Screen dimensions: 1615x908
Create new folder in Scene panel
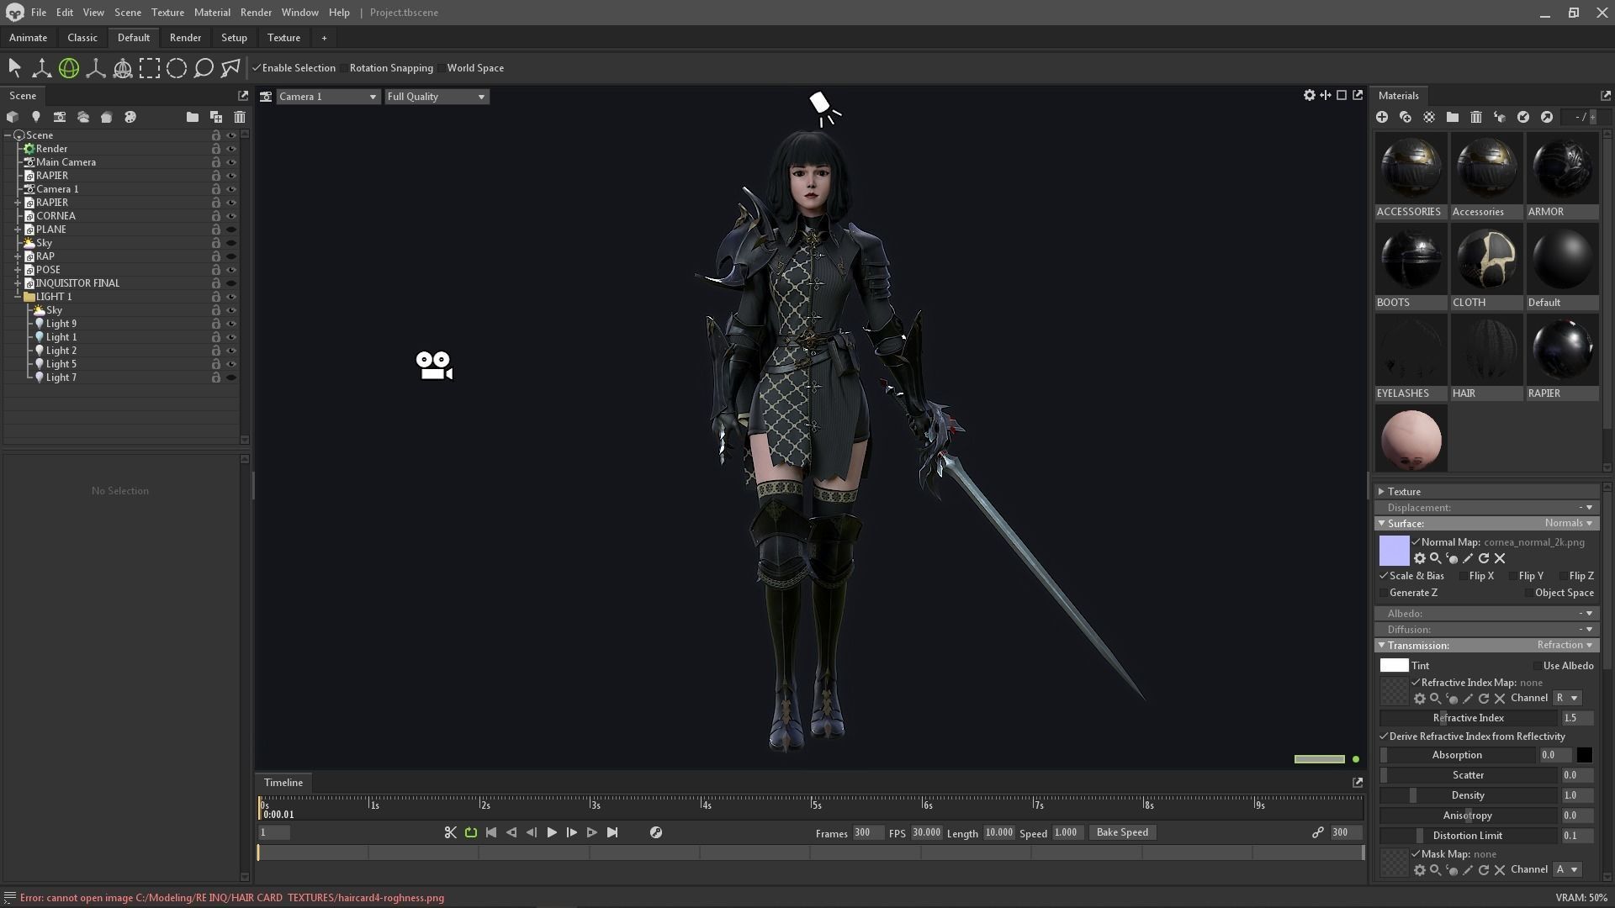point(193,117)
